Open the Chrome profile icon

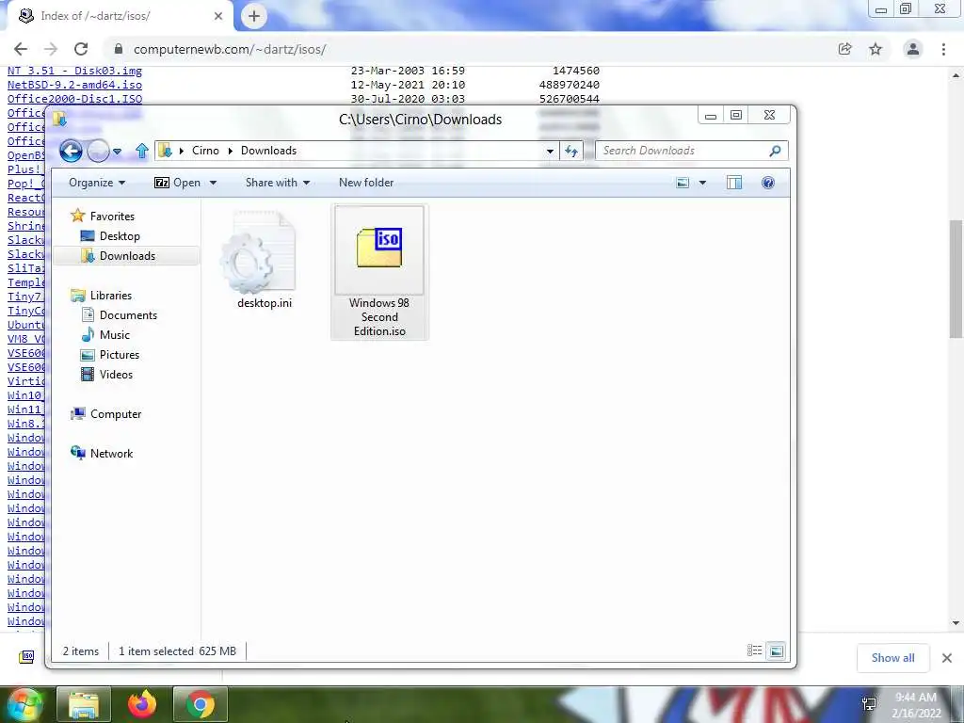[x=913, y=49]
